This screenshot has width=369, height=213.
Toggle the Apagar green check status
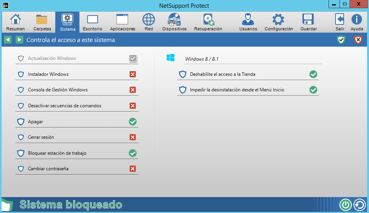133,122
